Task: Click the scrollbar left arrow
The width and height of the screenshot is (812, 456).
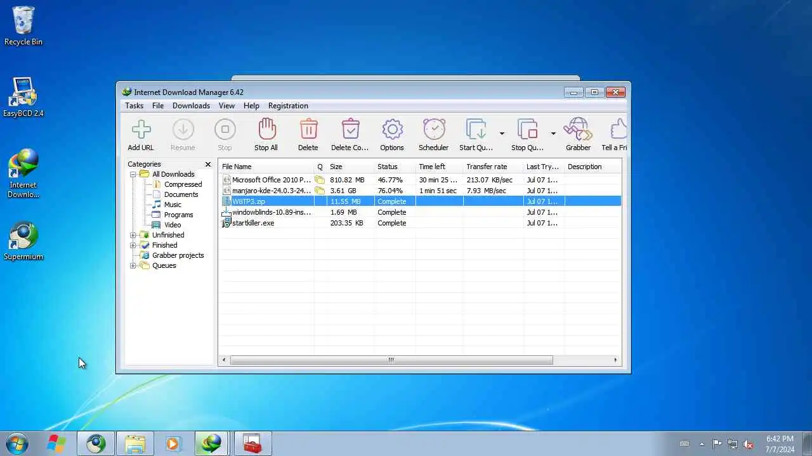Action: [x=223, y=360]
